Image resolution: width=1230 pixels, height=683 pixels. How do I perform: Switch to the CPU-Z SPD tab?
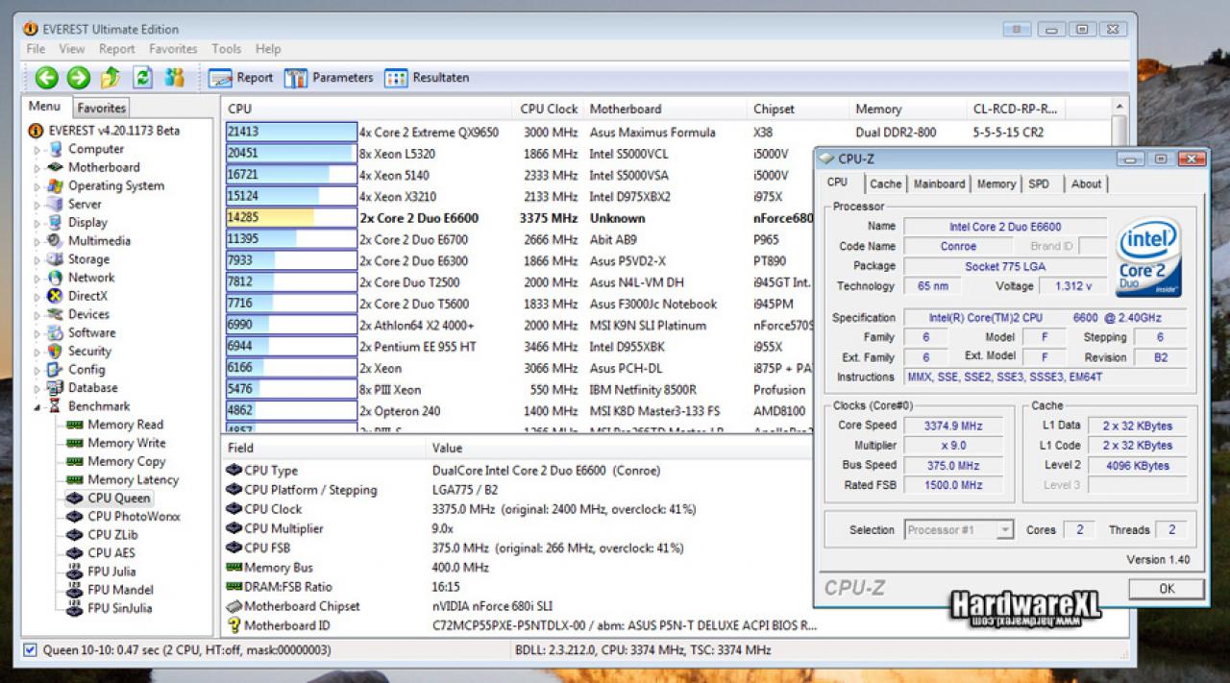(1039, 183)
